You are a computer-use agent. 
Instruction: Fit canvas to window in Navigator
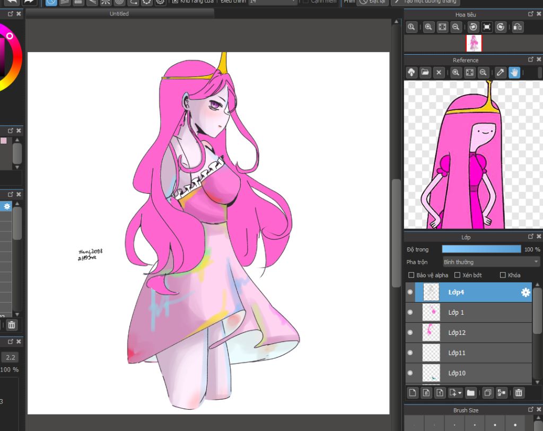coord(442,27)
